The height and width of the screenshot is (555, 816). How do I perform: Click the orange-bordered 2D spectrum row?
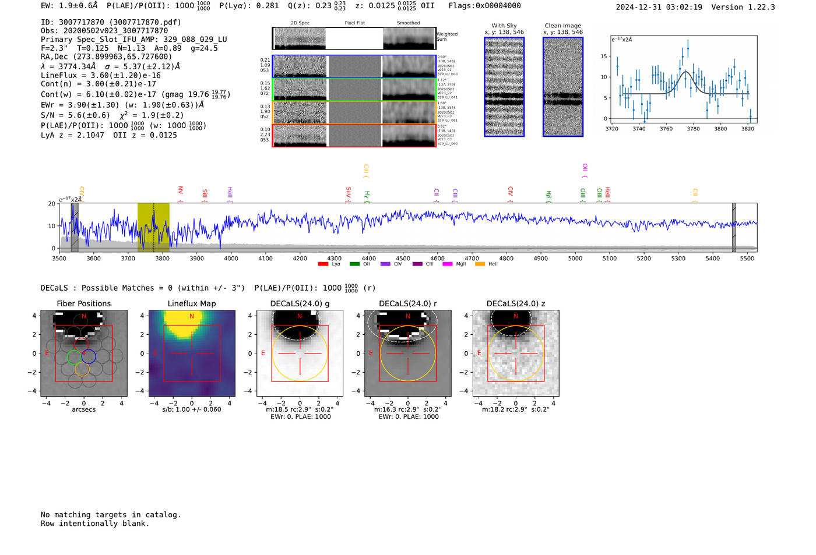(354, 112)
